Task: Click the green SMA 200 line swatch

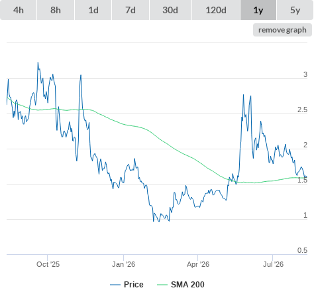Action: 162,285
